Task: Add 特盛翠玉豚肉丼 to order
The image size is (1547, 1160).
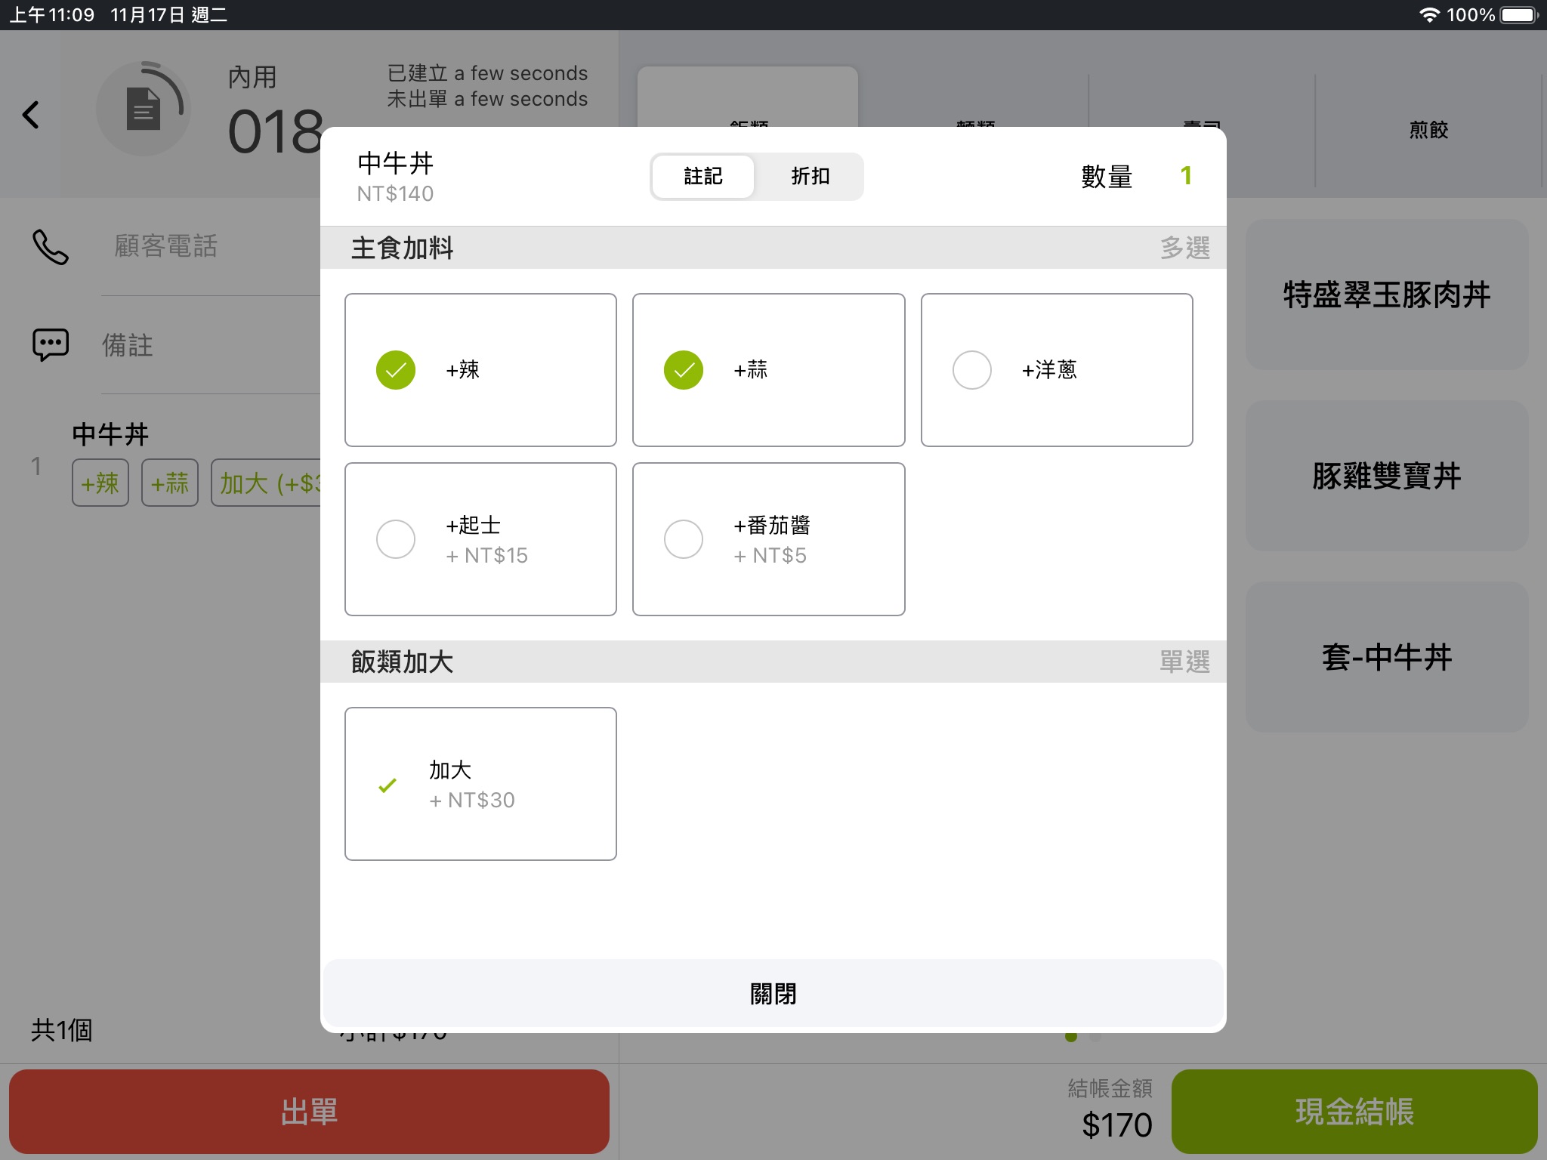Action: click(1387, 295)
